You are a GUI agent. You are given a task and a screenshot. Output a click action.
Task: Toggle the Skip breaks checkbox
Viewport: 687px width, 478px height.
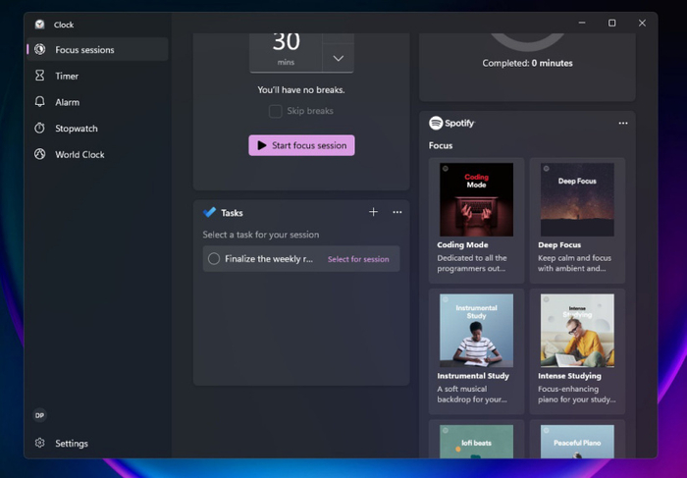point(275,111)
